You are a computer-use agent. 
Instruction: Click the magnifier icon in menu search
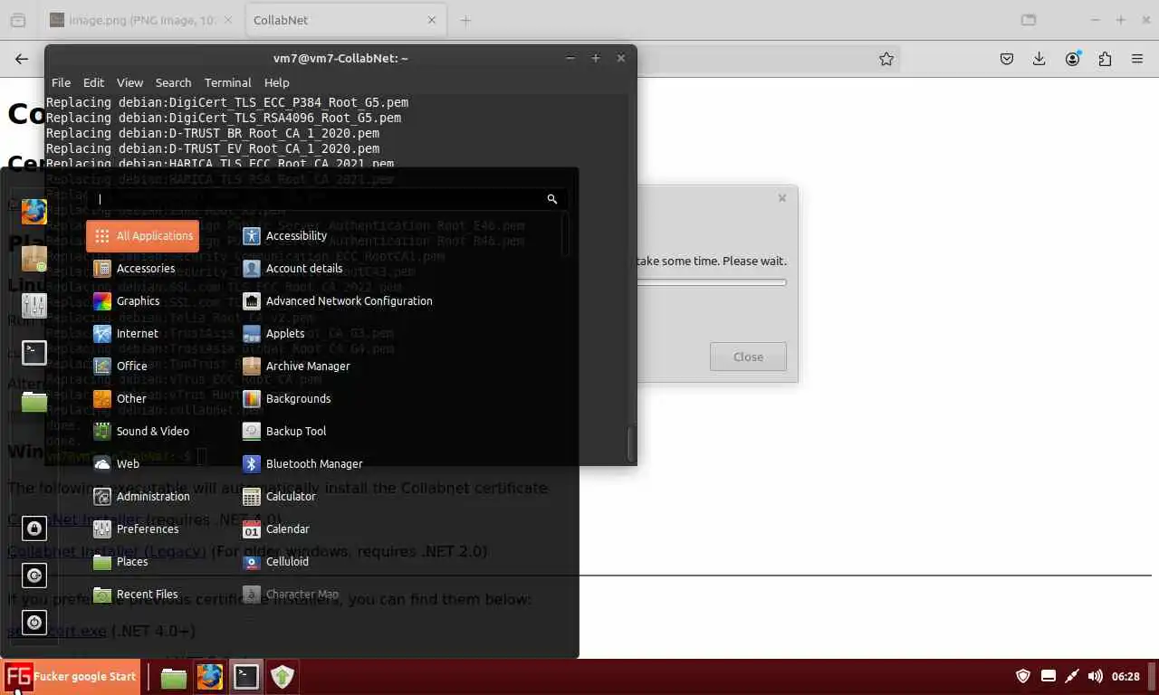pyautogui.click(x=551, y=199)
